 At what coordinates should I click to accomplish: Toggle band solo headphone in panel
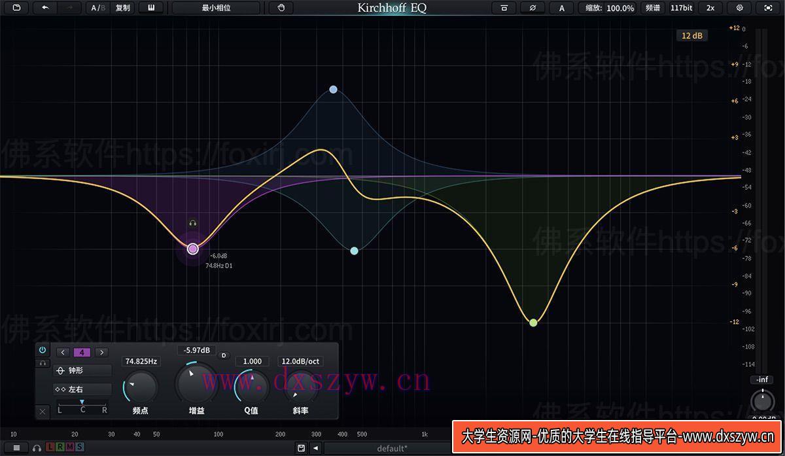click(x=43, y=363)
